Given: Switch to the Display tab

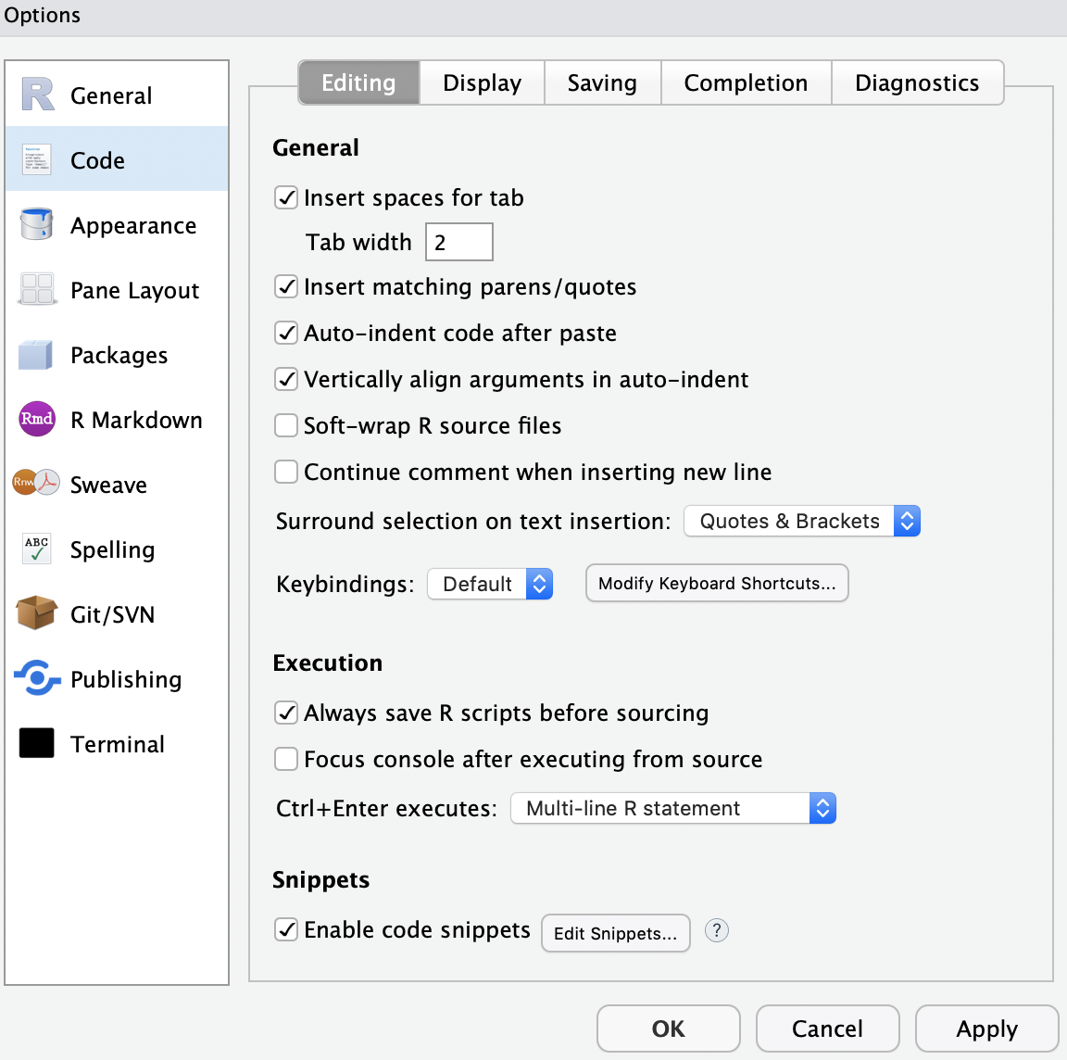Looking at the screenshot, I should (x=482, y=82).
